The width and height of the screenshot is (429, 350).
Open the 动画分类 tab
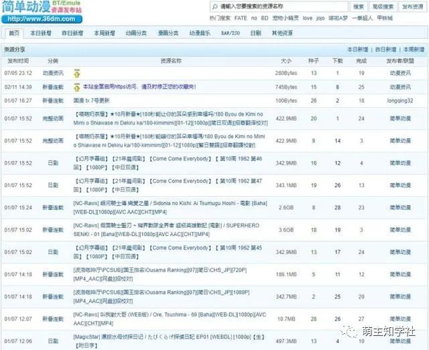click(136, 33)
